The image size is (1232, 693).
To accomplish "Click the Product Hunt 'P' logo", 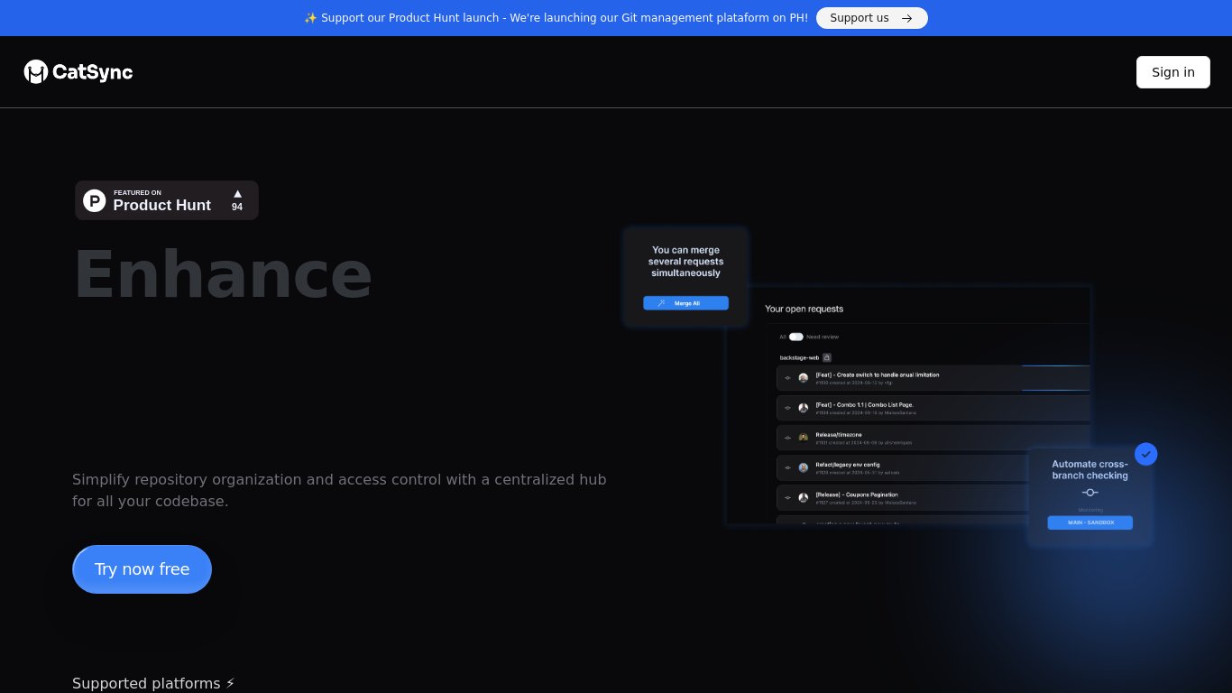I will 95,200.
